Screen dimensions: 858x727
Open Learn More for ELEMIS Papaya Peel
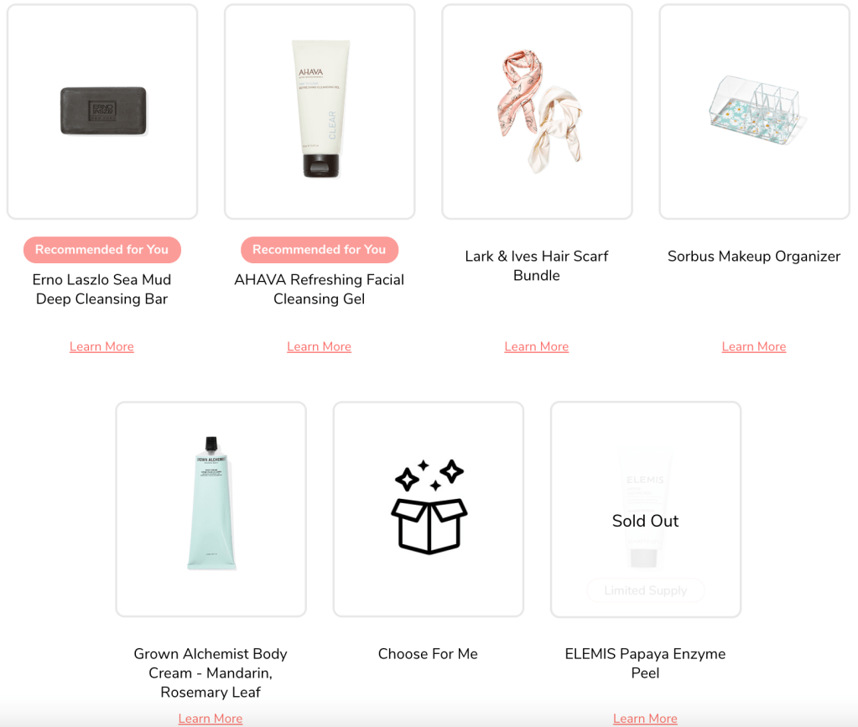(645, 719)
